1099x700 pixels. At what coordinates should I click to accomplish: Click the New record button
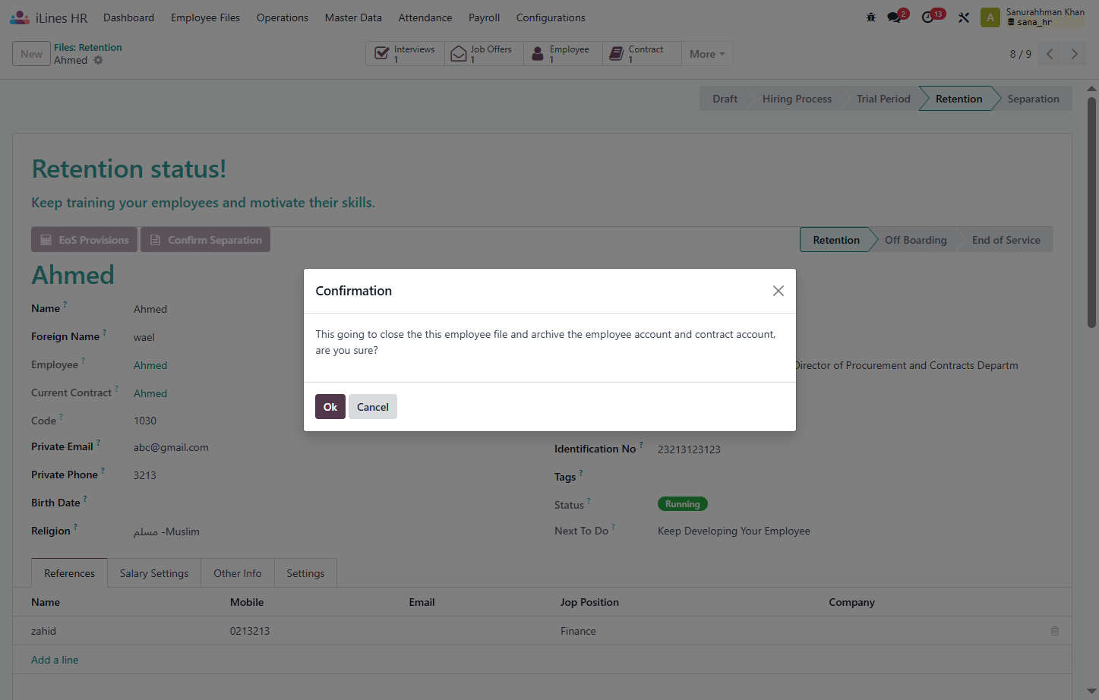tap(31, 54)
